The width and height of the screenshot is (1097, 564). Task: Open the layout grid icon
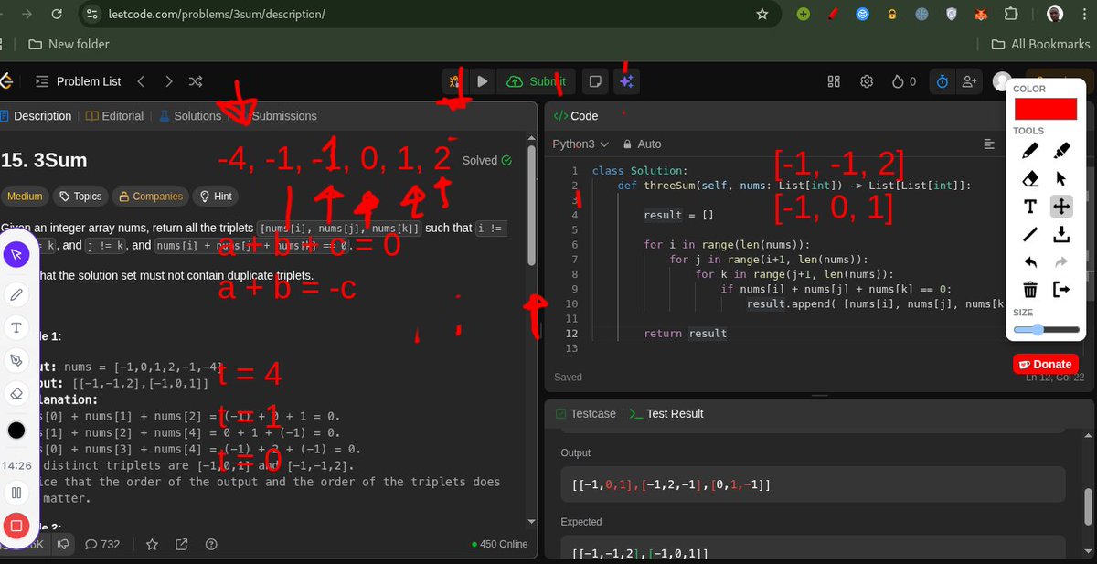click(834, 81)
